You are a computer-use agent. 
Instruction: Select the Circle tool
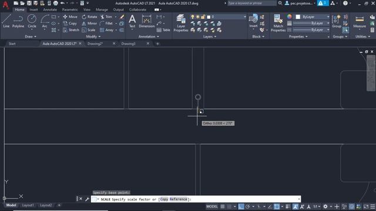[32, 21]
